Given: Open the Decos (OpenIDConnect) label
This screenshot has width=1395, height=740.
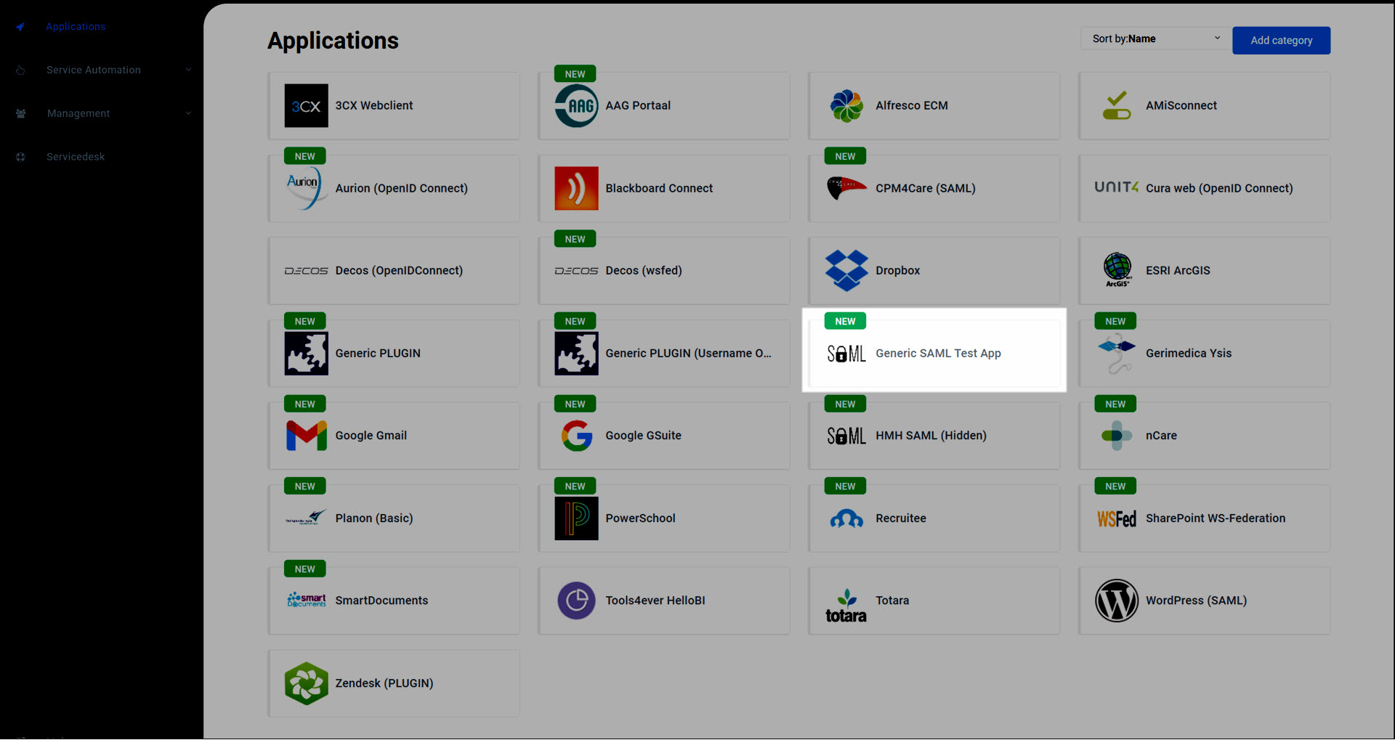Looking at the screenshot, I should (399, 270).
